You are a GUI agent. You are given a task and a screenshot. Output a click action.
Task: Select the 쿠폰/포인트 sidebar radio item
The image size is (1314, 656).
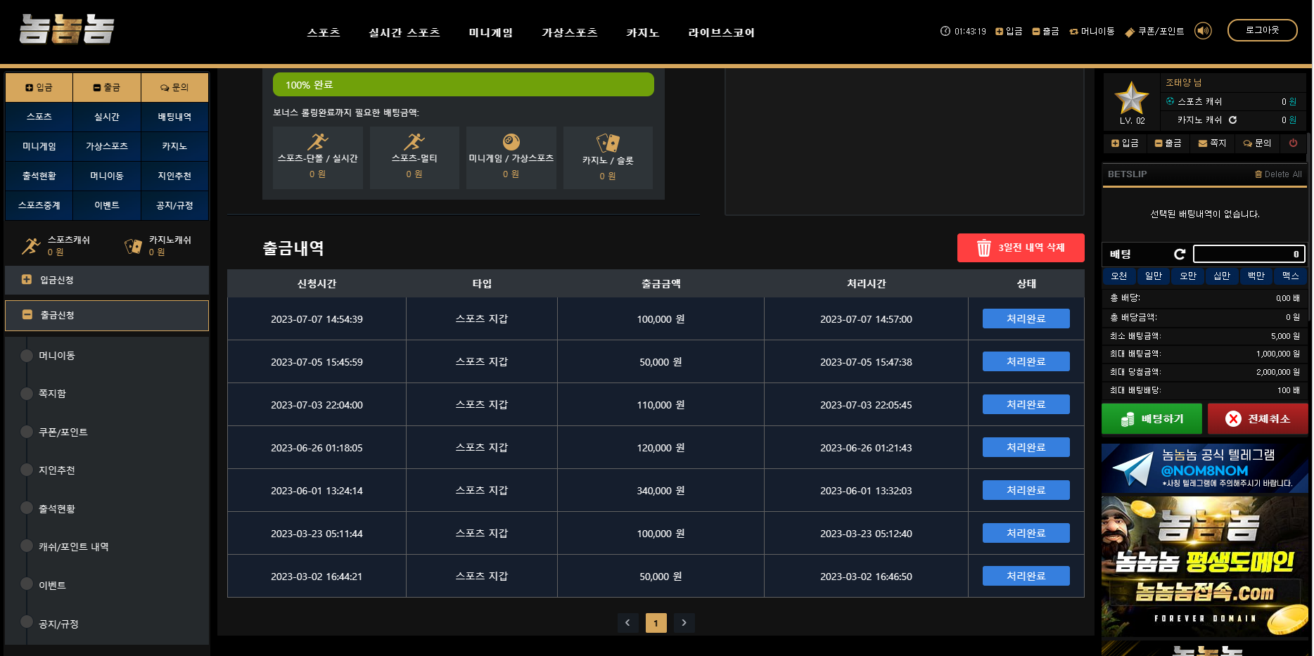(x=27, y=432)
